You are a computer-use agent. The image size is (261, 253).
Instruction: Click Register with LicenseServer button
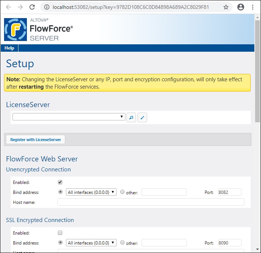click(35, 139)
